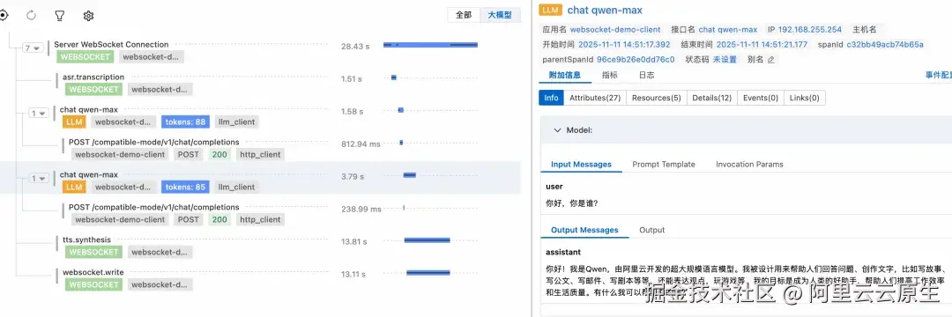This screenshot has width=952, height=317.
Task: Click the websocket.write timeline bar
Action: pyautogui.click(x=428, y=273)
